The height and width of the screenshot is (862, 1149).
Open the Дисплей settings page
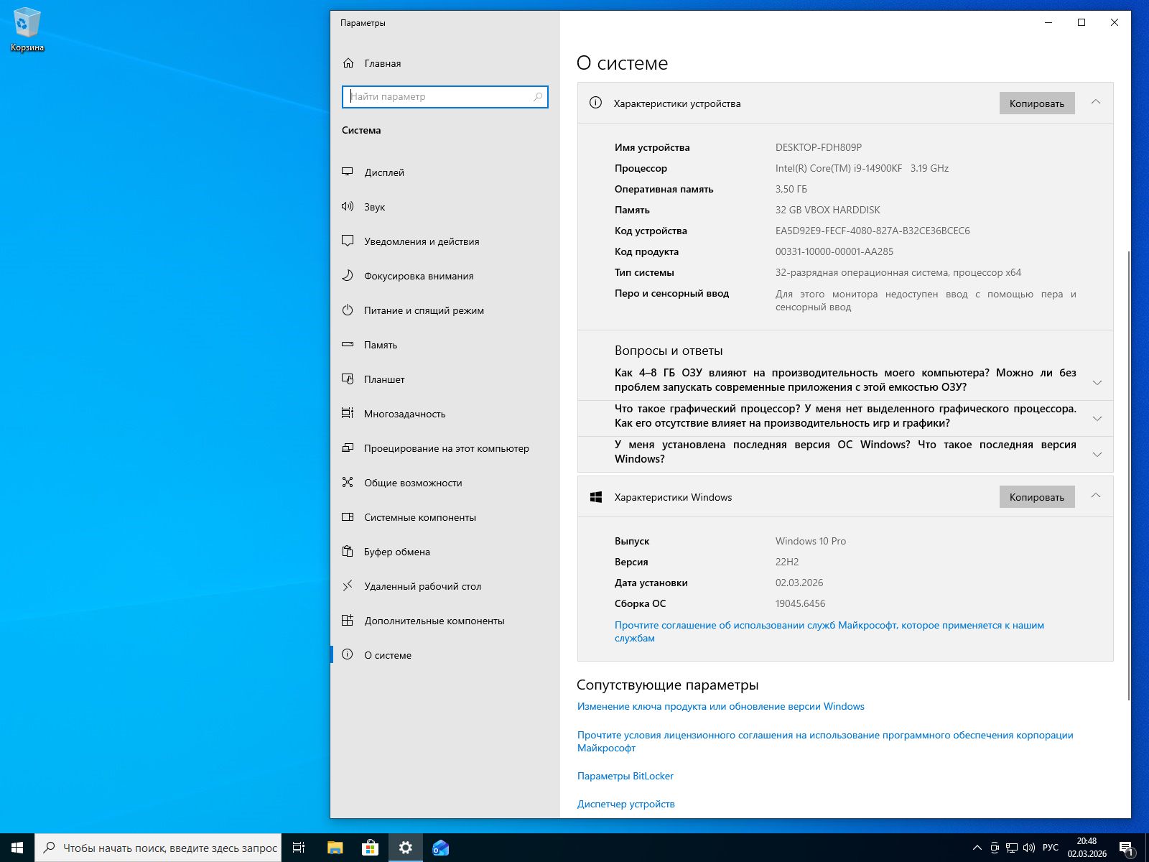pos(384,172)
